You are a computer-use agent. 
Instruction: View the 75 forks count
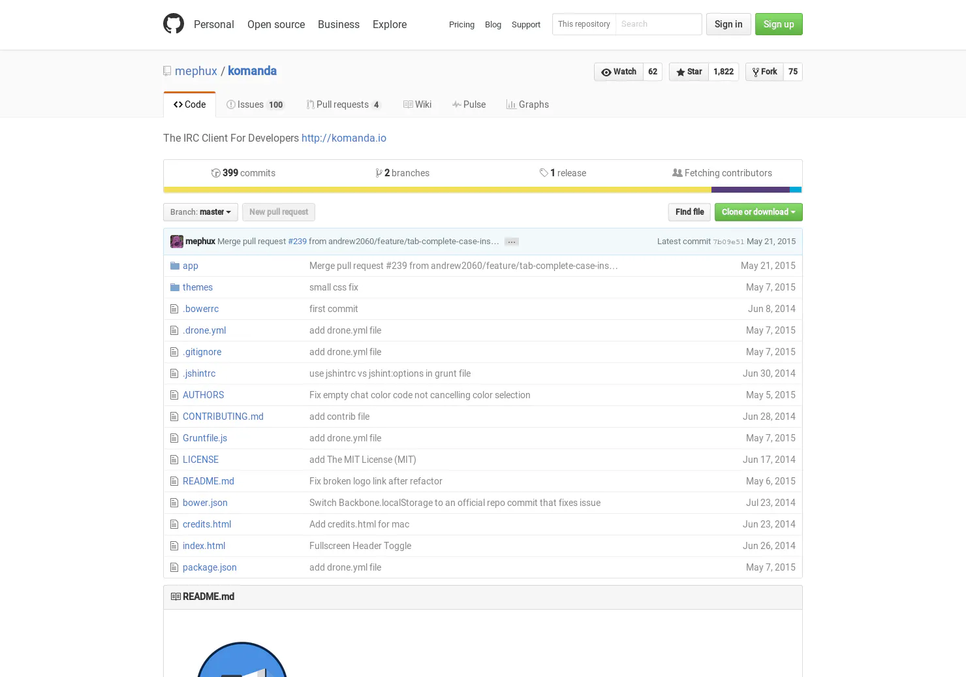coord(793,72)
